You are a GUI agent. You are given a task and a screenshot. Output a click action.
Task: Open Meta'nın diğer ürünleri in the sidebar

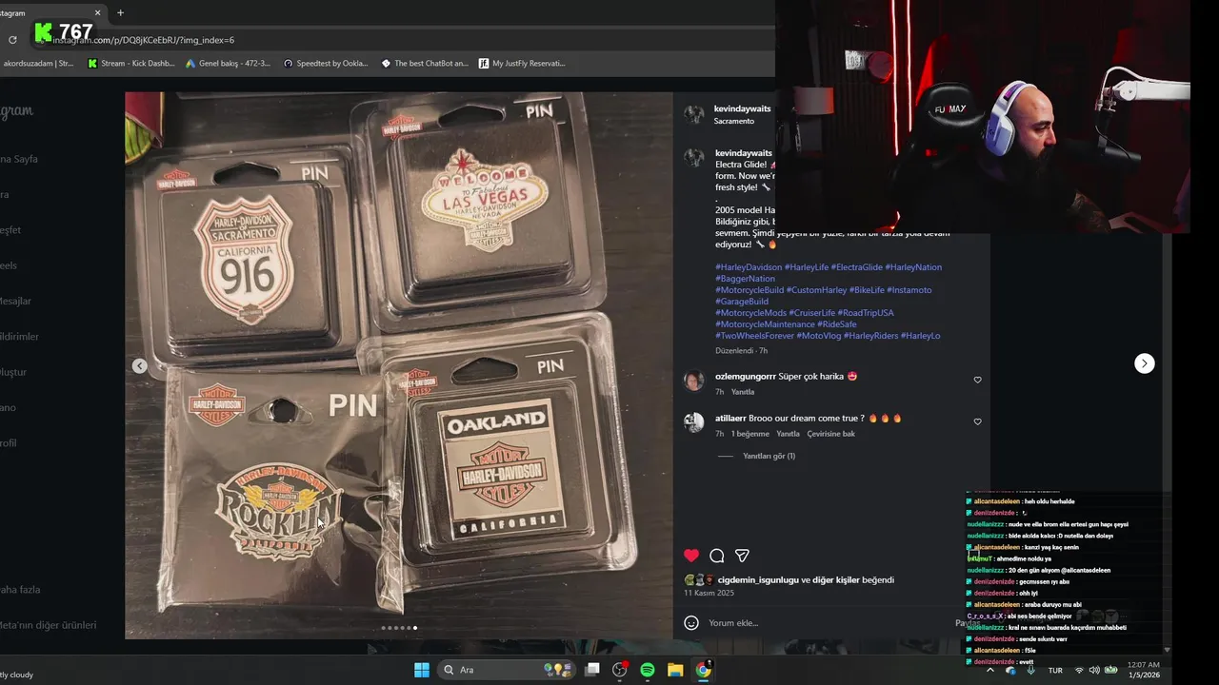point(48,625)
